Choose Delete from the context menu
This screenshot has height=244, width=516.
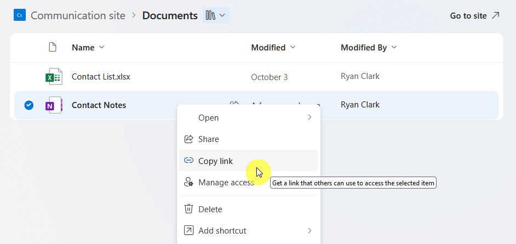pos(249,209)
